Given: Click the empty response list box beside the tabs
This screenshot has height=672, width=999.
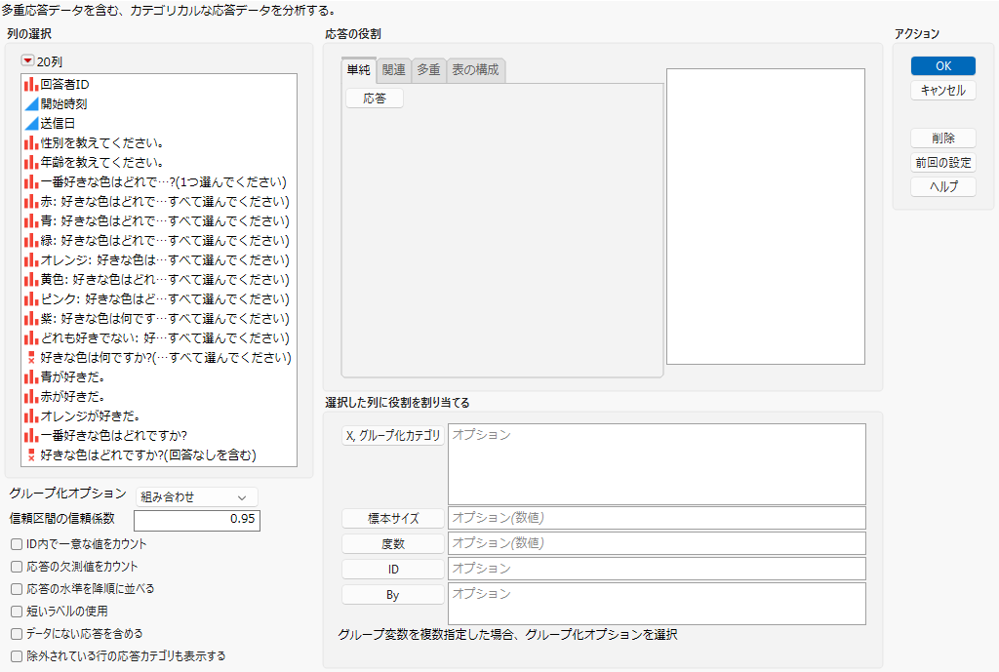Looking at the screenshot, I should point(766,217).
